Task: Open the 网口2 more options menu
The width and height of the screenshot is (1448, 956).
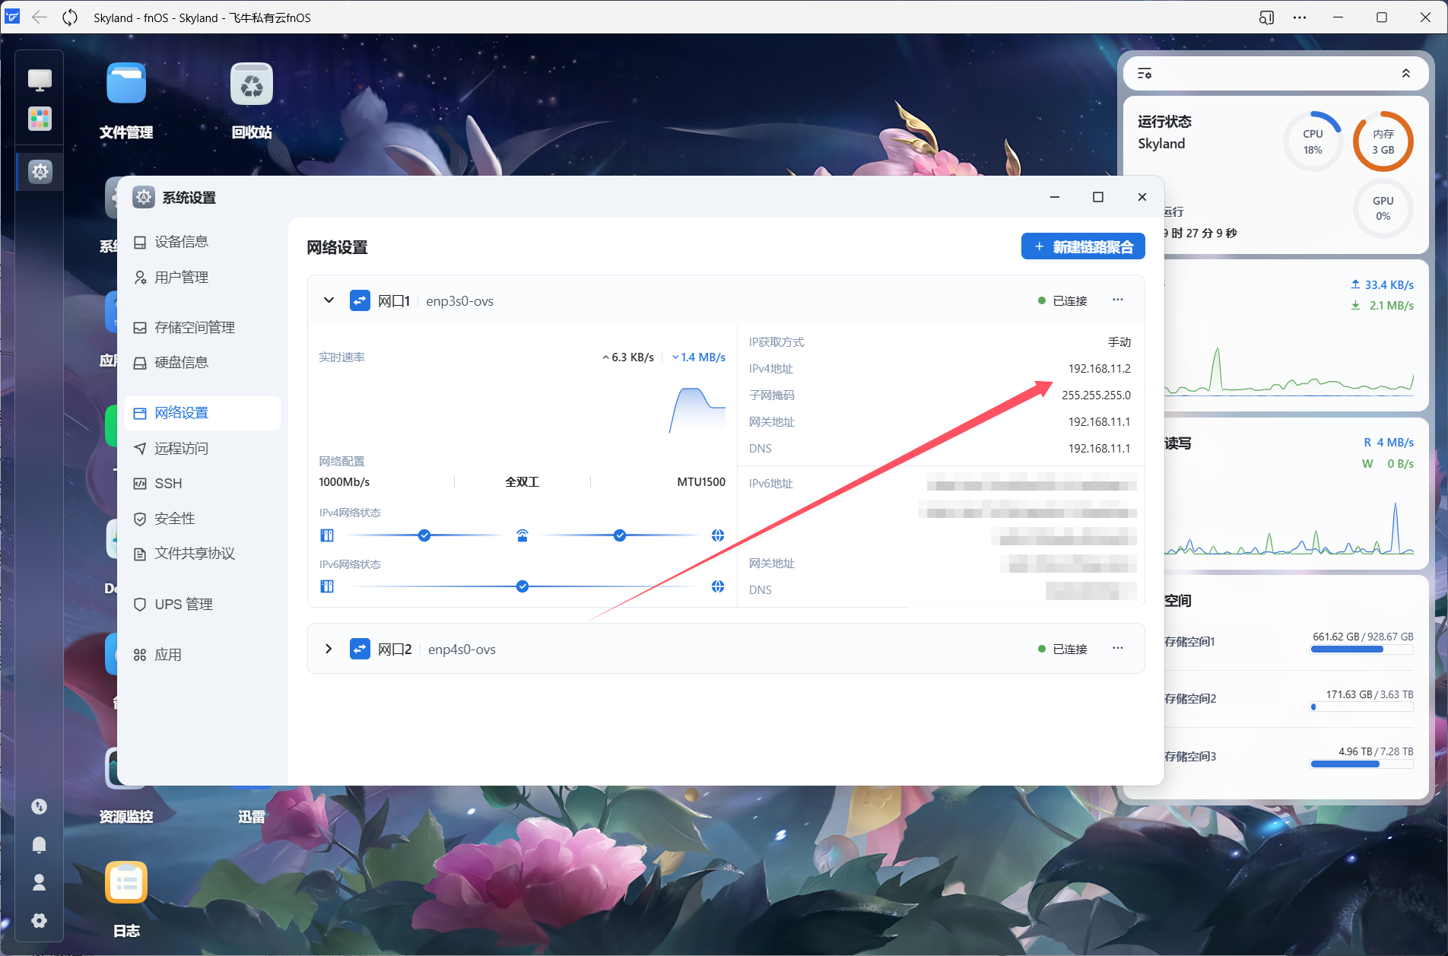Action: pyautogui.click(x=1117, y=649)
